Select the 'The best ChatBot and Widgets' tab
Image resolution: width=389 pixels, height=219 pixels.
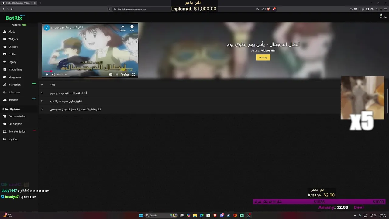click(19, 3)
